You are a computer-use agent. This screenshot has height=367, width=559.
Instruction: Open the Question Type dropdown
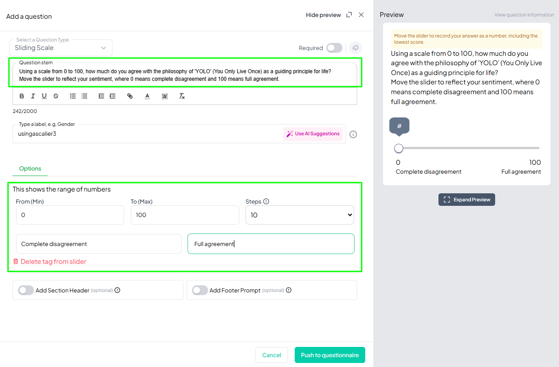click(61, 48)
